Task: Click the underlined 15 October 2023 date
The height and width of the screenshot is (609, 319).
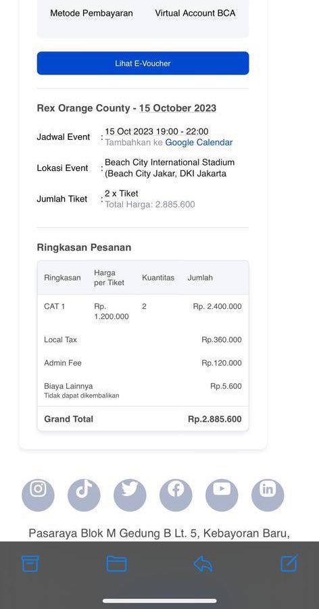Action: click(178, 108)
